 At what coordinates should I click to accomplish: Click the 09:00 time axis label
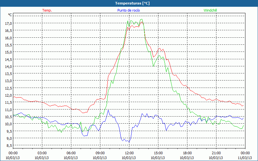[100, 153]
